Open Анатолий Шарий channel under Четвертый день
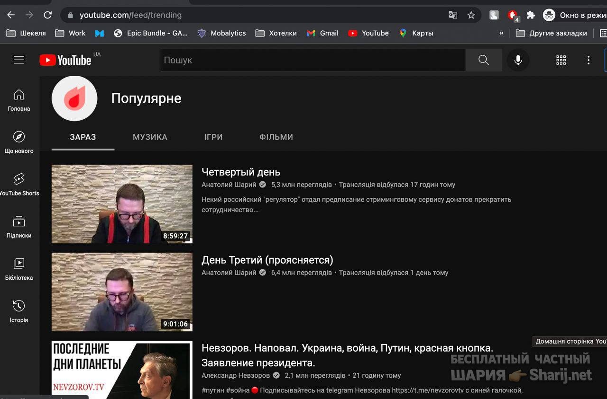Viewport: 607px width, 399px height. [229, 185]
